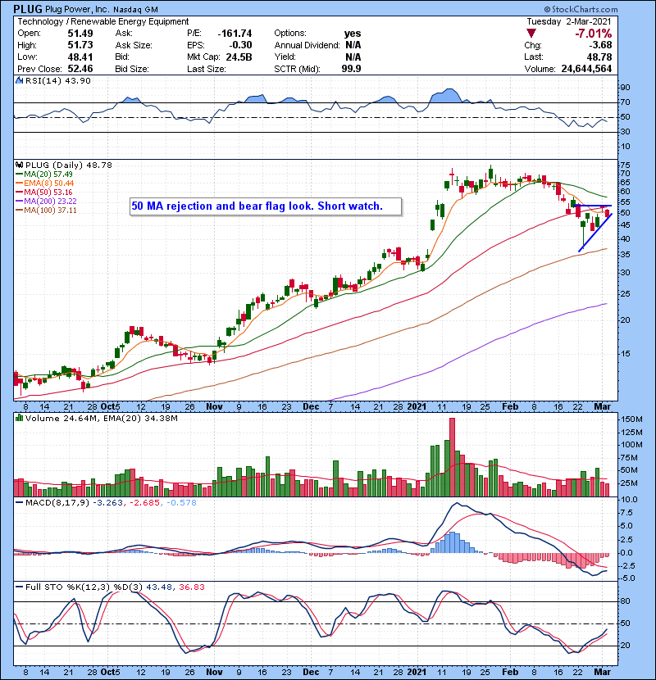Screen dimensions: 656x680
Task: Click the RSI 70 overbought axis label
Action: click(624, 102)
